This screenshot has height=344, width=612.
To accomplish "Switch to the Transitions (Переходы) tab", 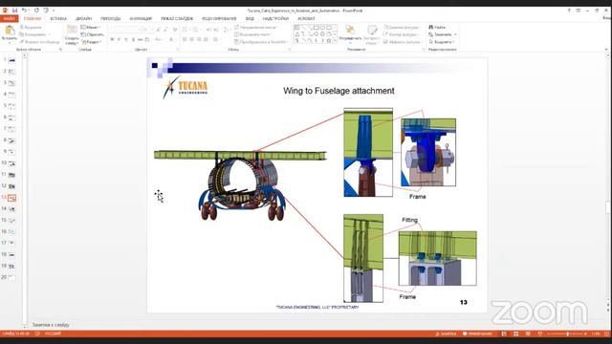I will point(111,18).
